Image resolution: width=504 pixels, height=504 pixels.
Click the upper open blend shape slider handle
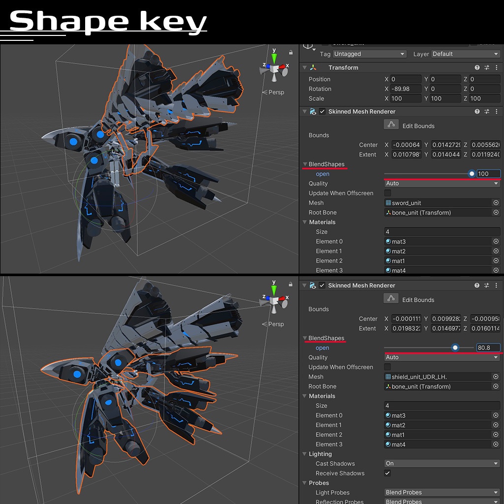(x=472, y=174)
